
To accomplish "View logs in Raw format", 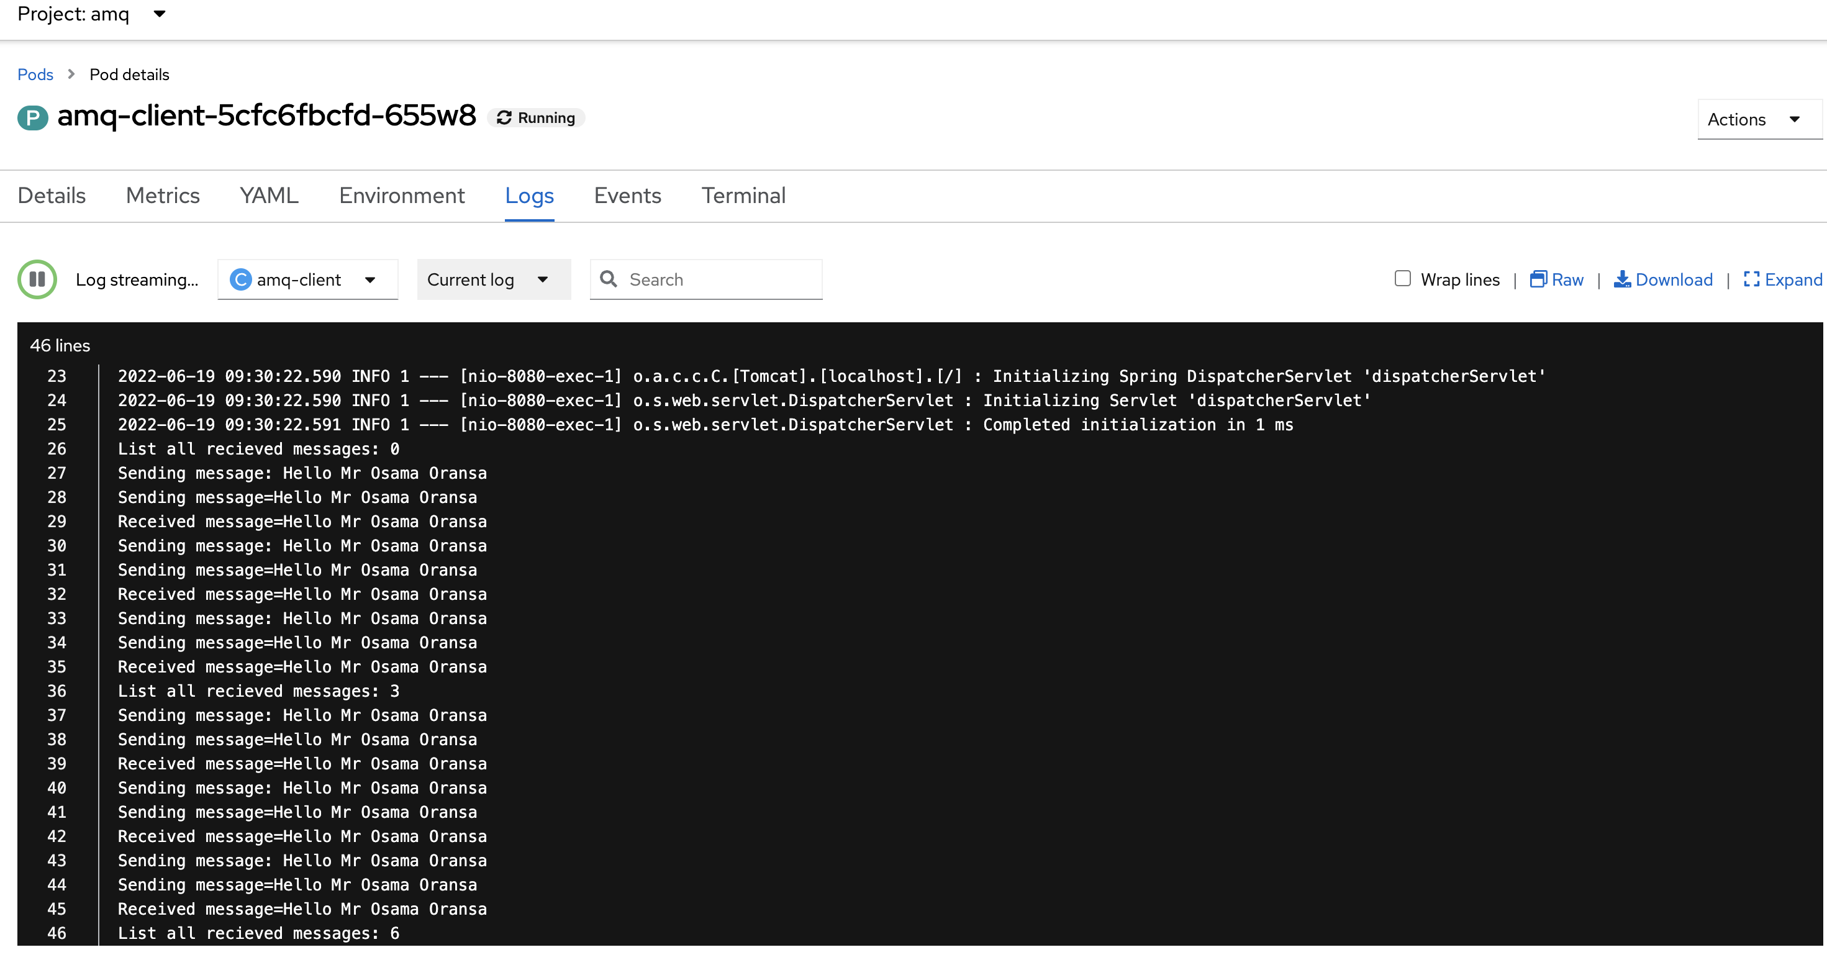I will (1556, 279).
